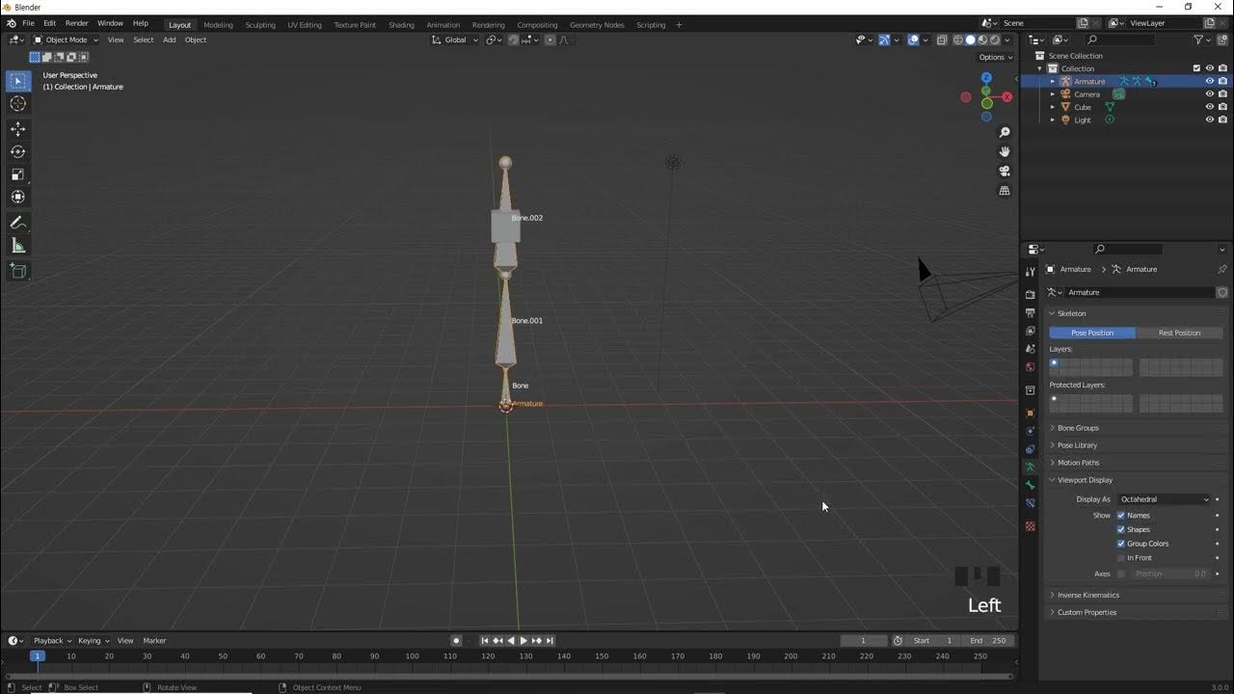Viewport: 1234px width, 694px height.
Task: Switch to the Animation workspace tab
Action: tap(443, 24)
